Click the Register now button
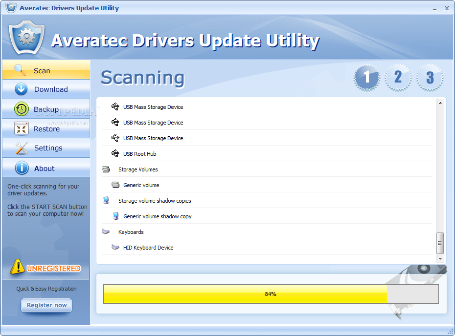 pos(46,305)
